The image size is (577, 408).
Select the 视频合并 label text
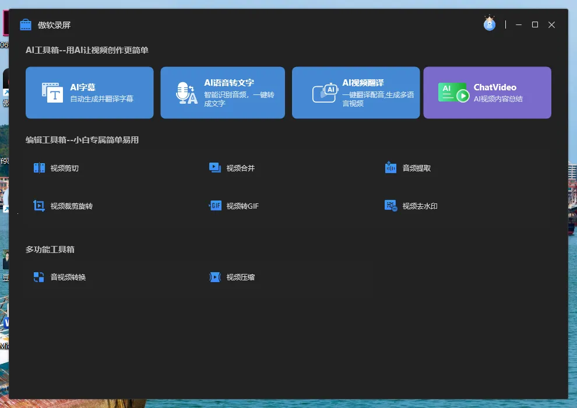(241, 168)
